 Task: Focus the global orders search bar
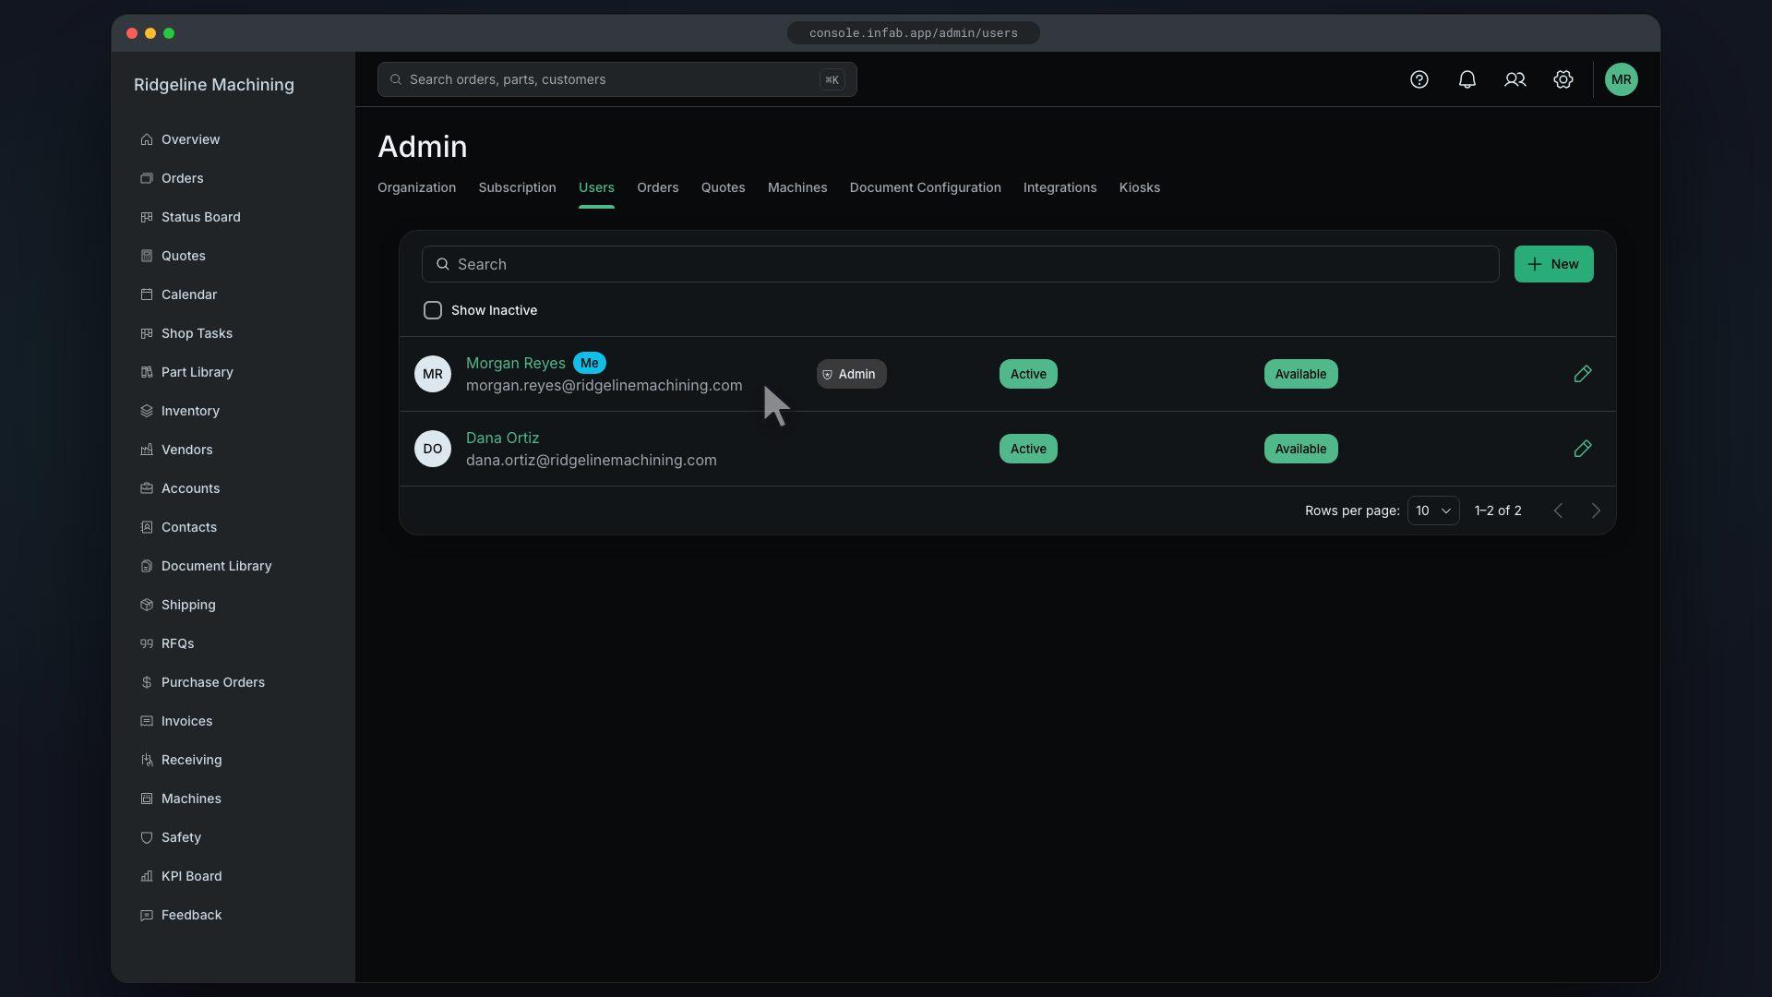617,79
